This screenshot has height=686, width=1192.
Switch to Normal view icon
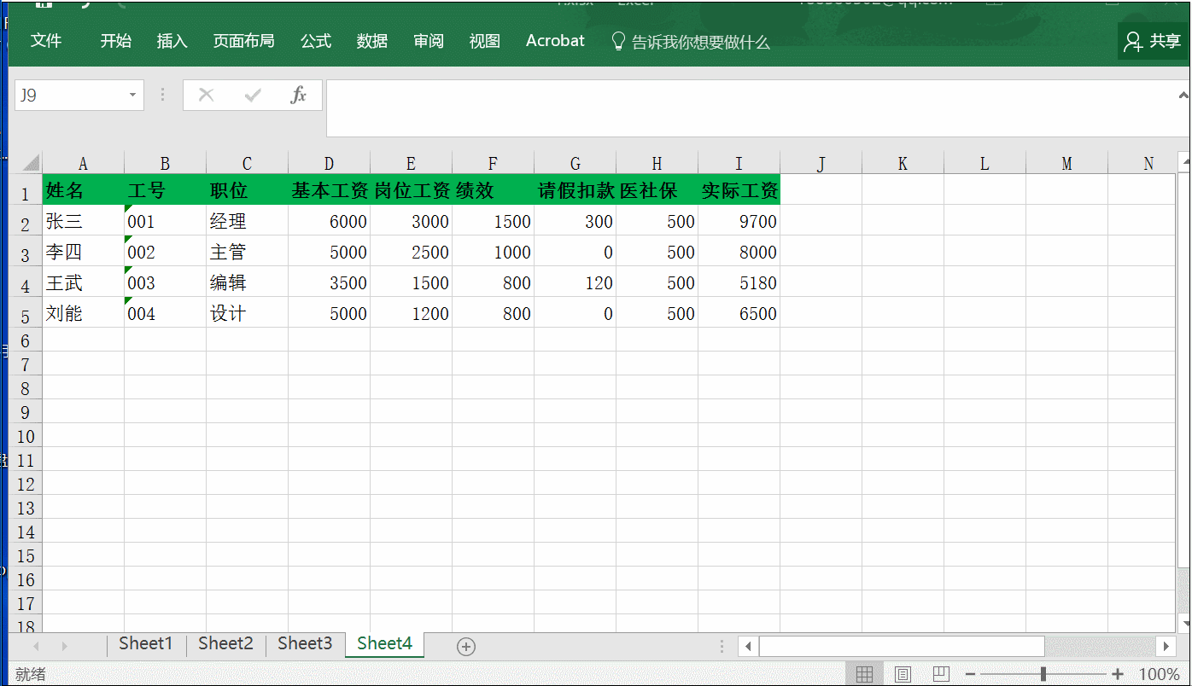(864, 674)
